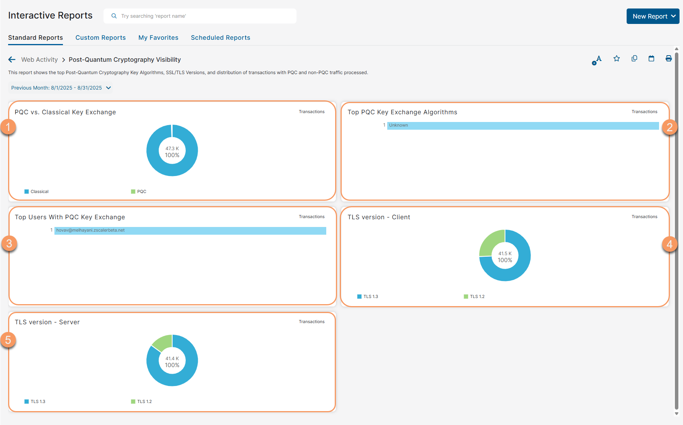This screenshot has height=425, width=683.
Task: Toggle Classical legend in PQC vs. Classical chart
Action: click(x=36, y=191)
